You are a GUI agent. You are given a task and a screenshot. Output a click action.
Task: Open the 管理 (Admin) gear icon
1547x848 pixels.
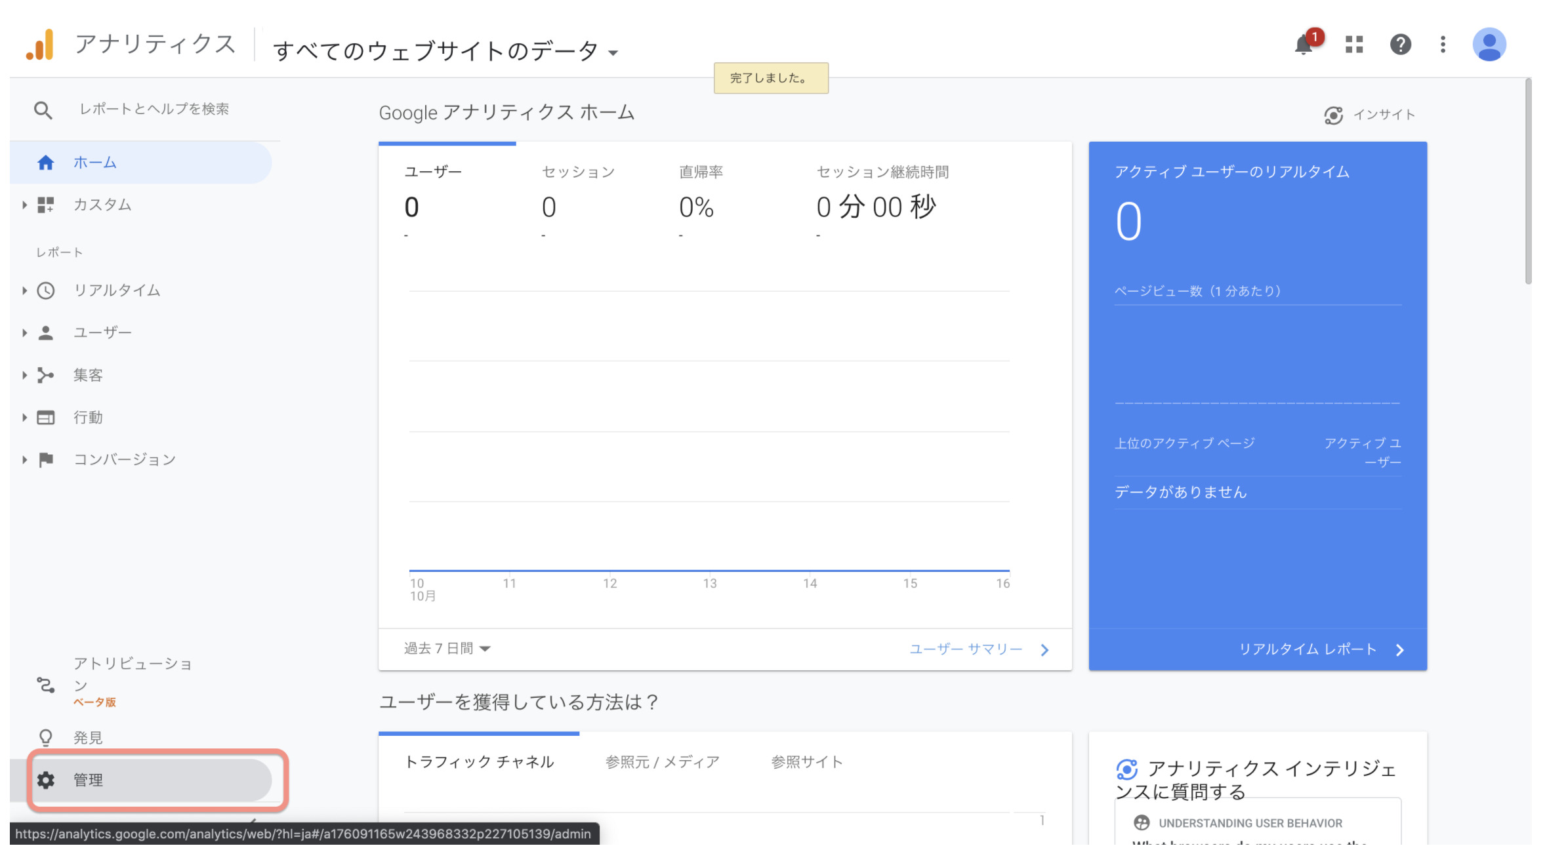(46, 780)
